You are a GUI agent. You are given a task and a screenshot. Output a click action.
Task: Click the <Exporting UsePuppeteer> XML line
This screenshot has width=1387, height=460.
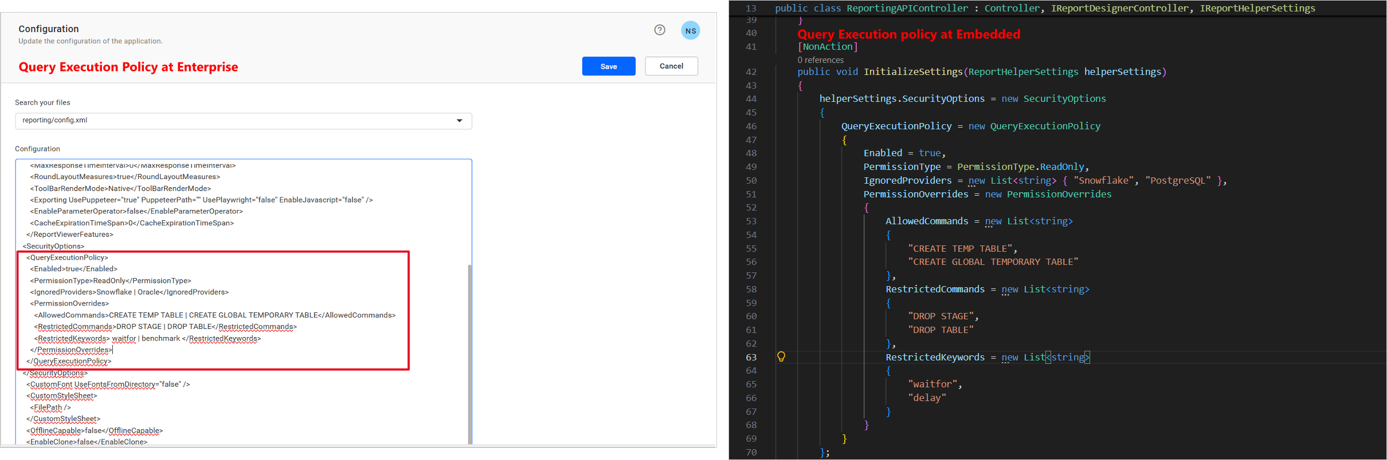(x=202, y=200)
